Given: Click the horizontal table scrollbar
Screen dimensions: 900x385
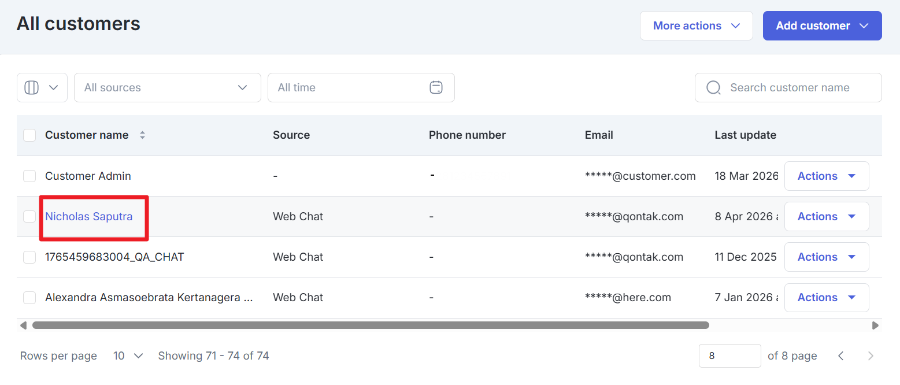Looking at the screenshot, I should tap(370, 325).
